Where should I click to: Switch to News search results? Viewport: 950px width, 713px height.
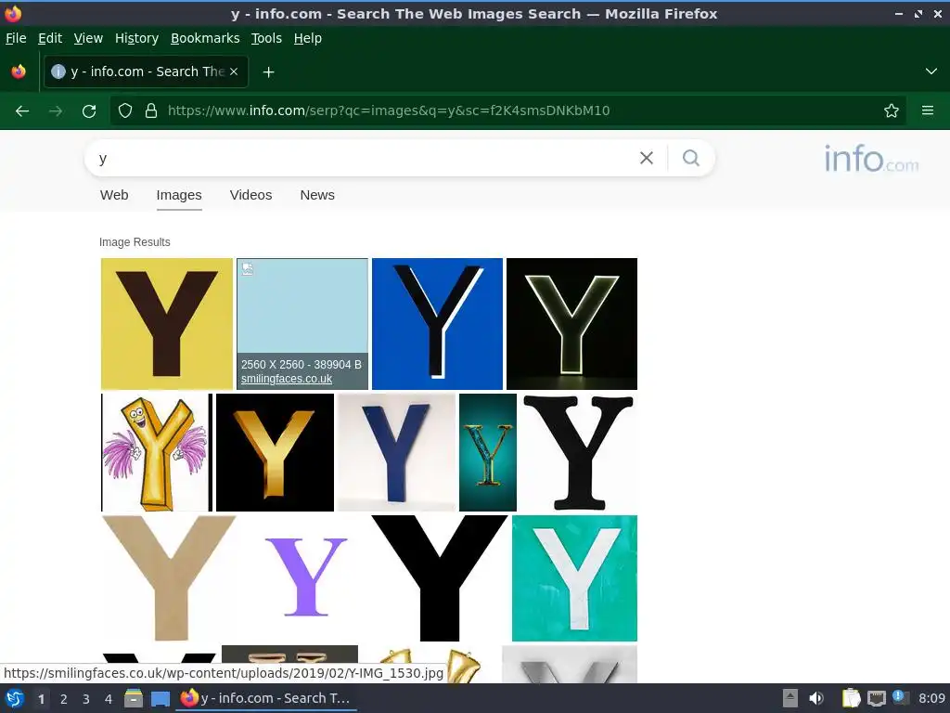point(317,195)
